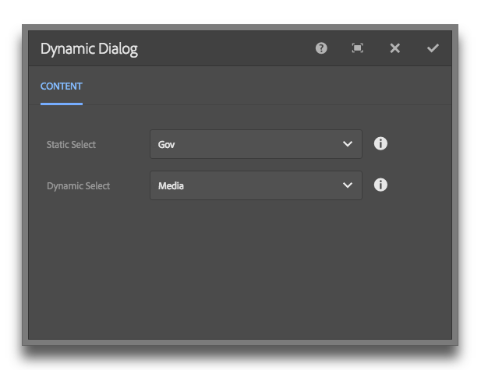This screenshot has width=481, height=370.
Task: Cancel the dialog with the X icon
Action: (x=394, y=48)
